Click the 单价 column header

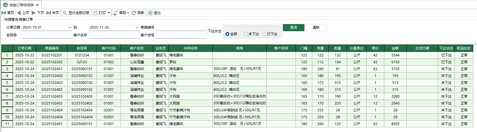pos(375,48)
